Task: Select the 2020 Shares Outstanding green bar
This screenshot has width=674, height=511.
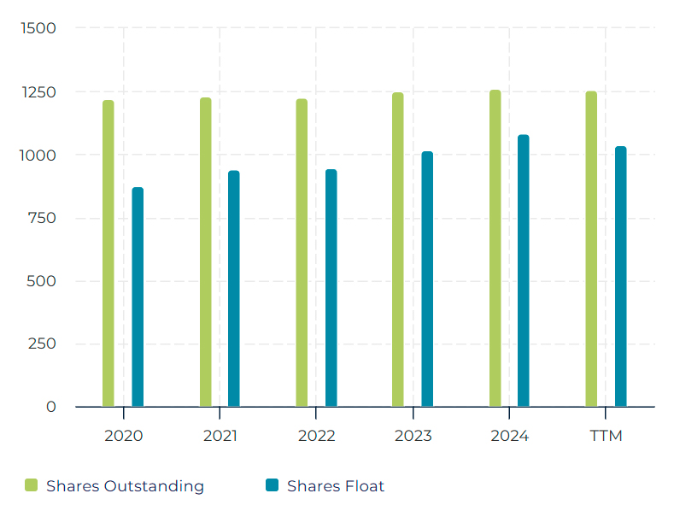Action: click(108, 254)
